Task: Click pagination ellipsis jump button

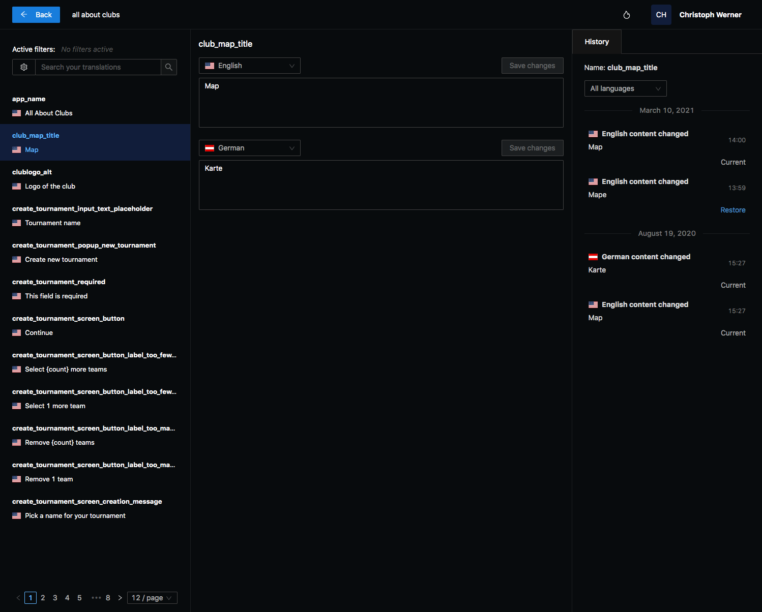Action: 96,598
